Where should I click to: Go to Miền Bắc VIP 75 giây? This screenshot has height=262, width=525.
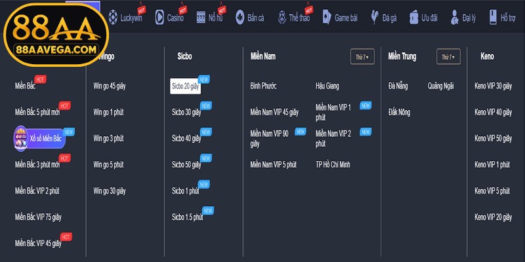click(37, 217)
